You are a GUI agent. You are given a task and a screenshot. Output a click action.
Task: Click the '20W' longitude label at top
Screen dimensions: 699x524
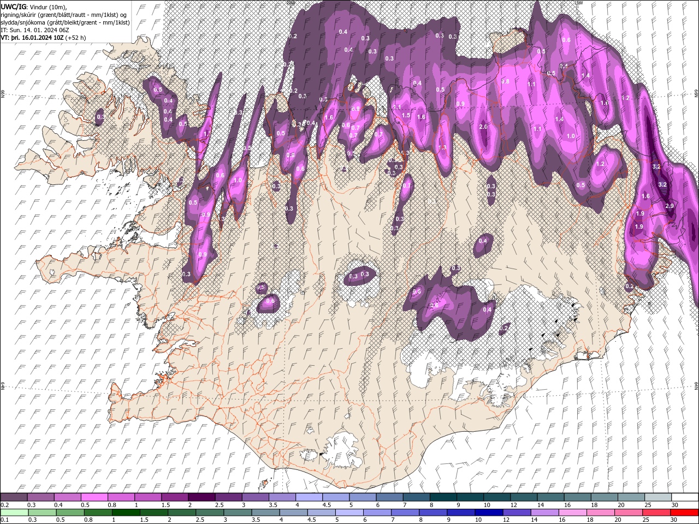click(291, 3)
